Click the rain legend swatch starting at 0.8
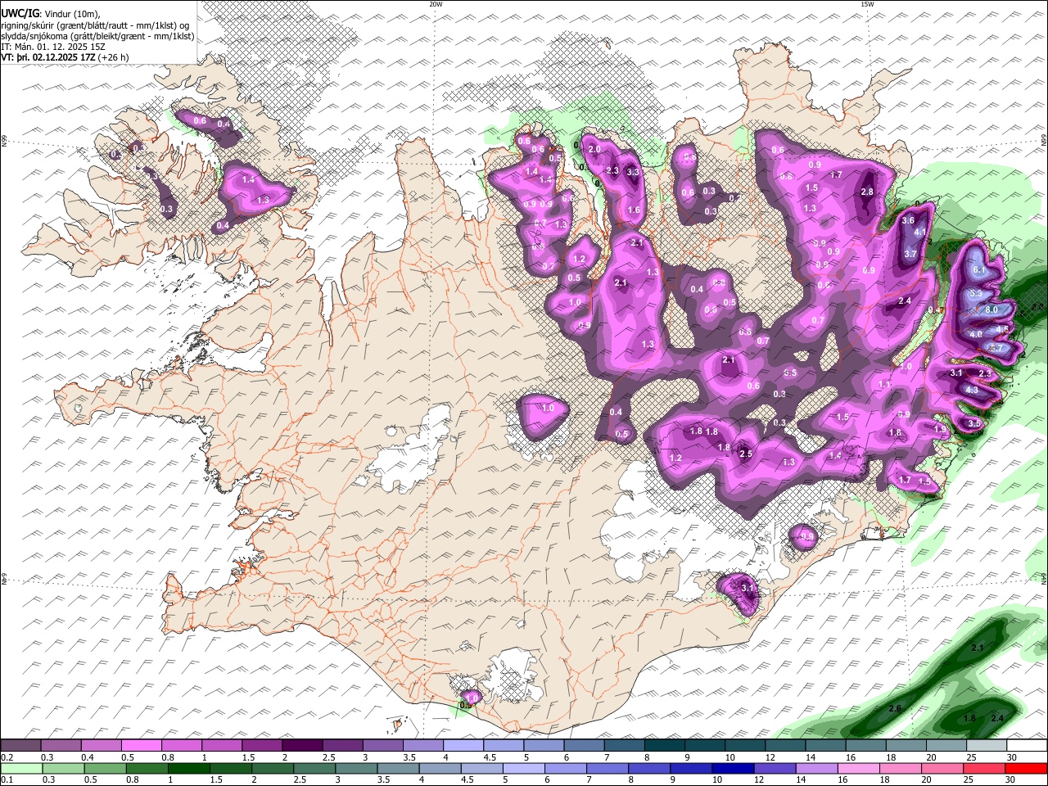Viewport: 1048px width, 786px height. (147, 768)
